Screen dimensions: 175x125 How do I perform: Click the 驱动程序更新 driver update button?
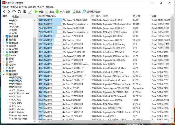(x=91, y=12)
